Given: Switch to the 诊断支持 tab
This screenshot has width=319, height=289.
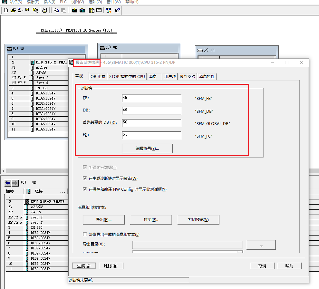Looking at the screenshot, I should pos(187,76).
